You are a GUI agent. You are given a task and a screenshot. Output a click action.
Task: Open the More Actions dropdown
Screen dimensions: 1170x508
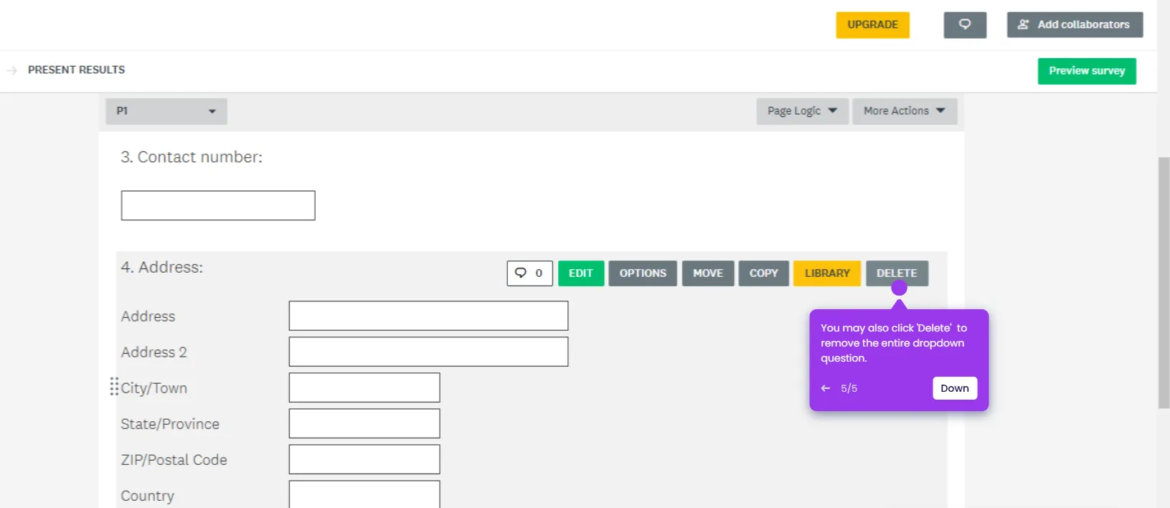coord(905,111)
